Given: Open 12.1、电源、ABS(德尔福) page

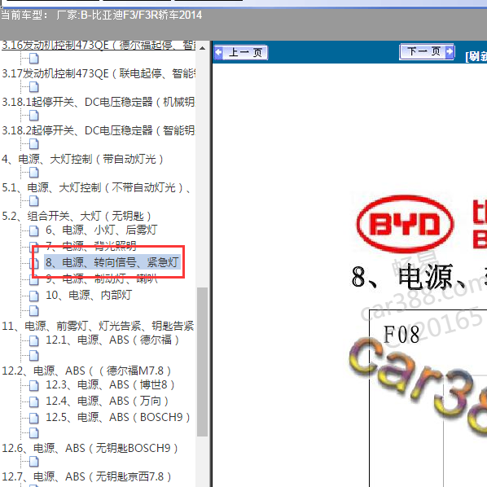Looking at the screenshot, I should click(112, 340).
